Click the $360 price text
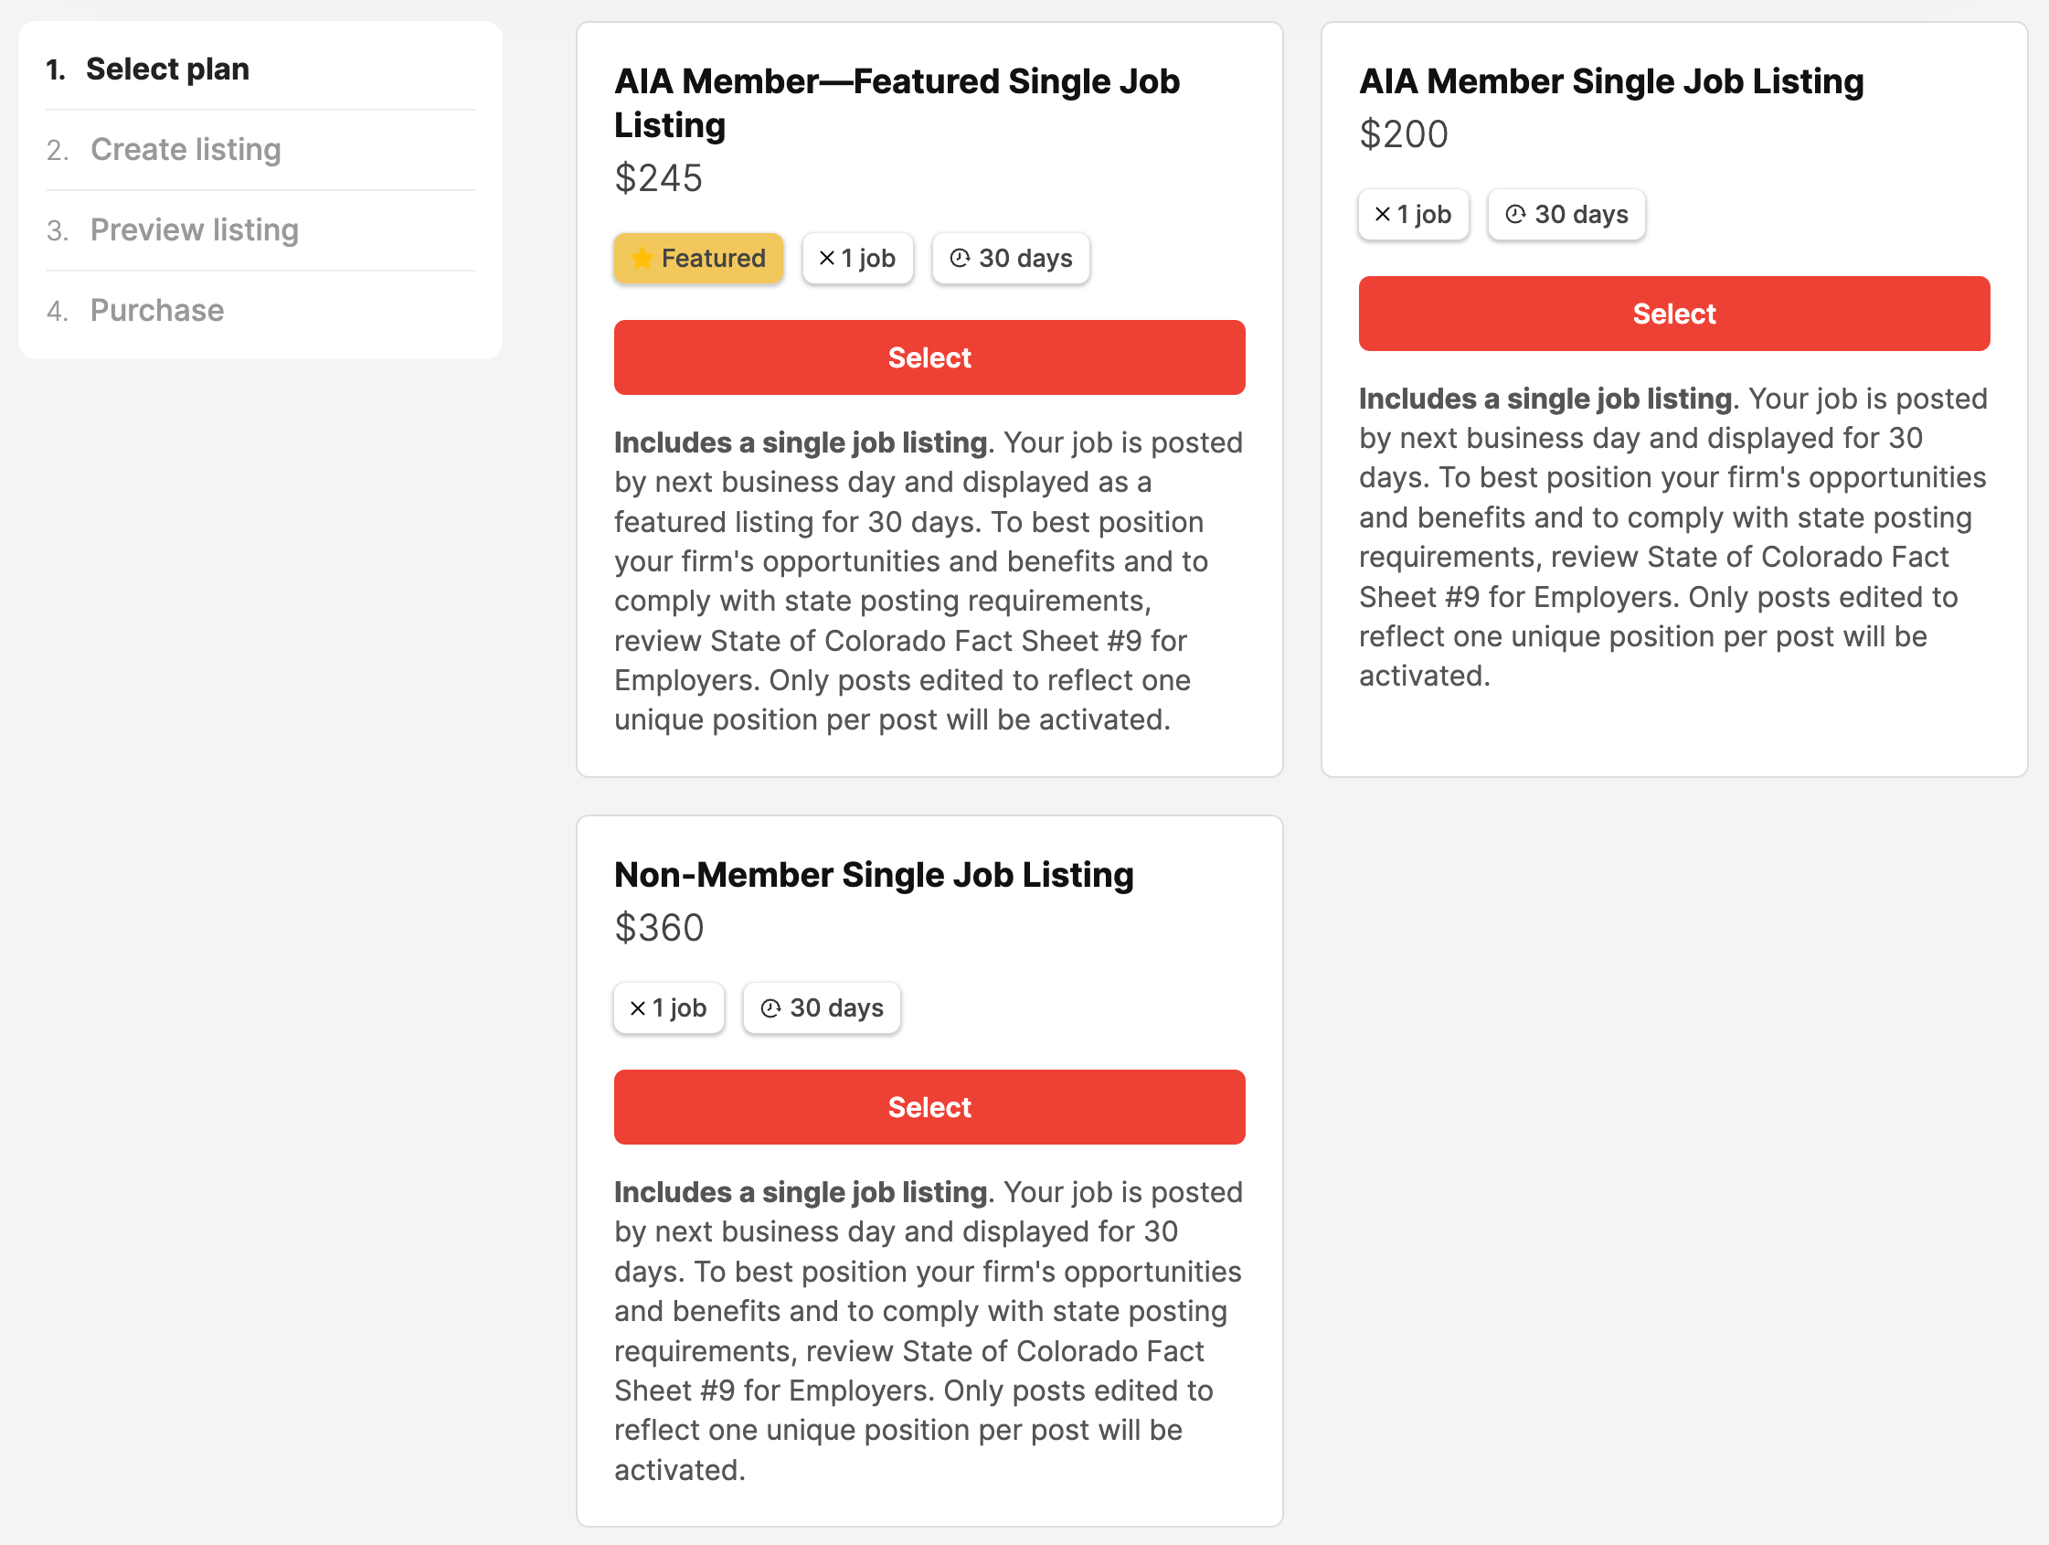 (659, 927)
